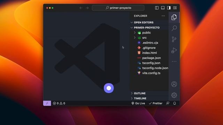Screen dimensions: 223x125
Task: Click the ESLint icon beside .eslintrc.cjs
Action: coord(139,43)
